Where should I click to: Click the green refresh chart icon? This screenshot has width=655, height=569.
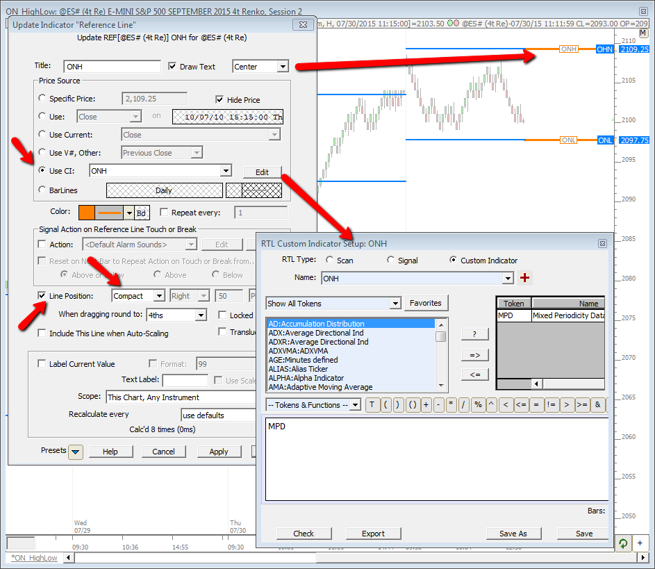(624, 543)
